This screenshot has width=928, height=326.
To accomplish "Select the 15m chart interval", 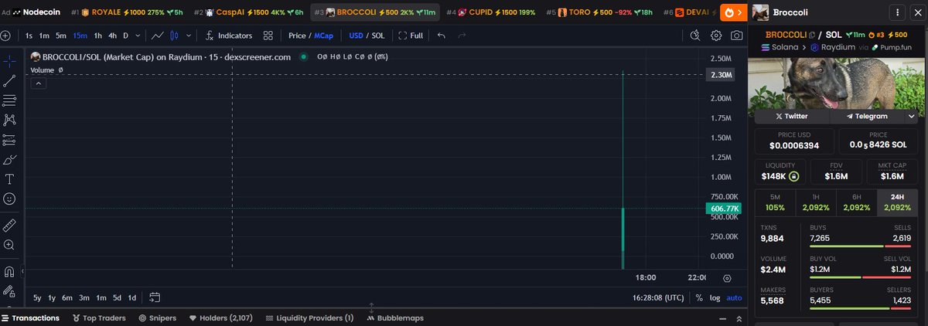I will [80, 36].
